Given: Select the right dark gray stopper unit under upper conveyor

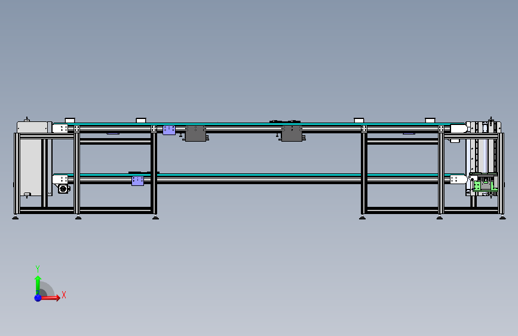Looking at the screenshot, I should coord(292,133).
